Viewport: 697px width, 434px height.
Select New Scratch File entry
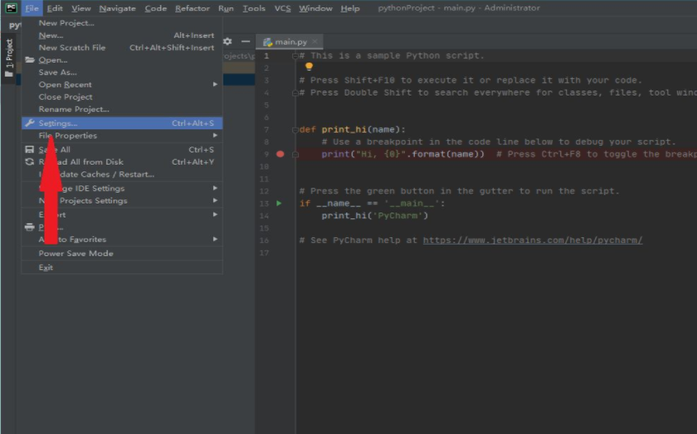pos(122,48)
